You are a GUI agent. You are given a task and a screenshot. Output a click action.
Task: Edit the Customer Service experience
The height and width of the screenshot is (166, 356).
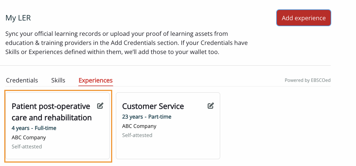211,106
